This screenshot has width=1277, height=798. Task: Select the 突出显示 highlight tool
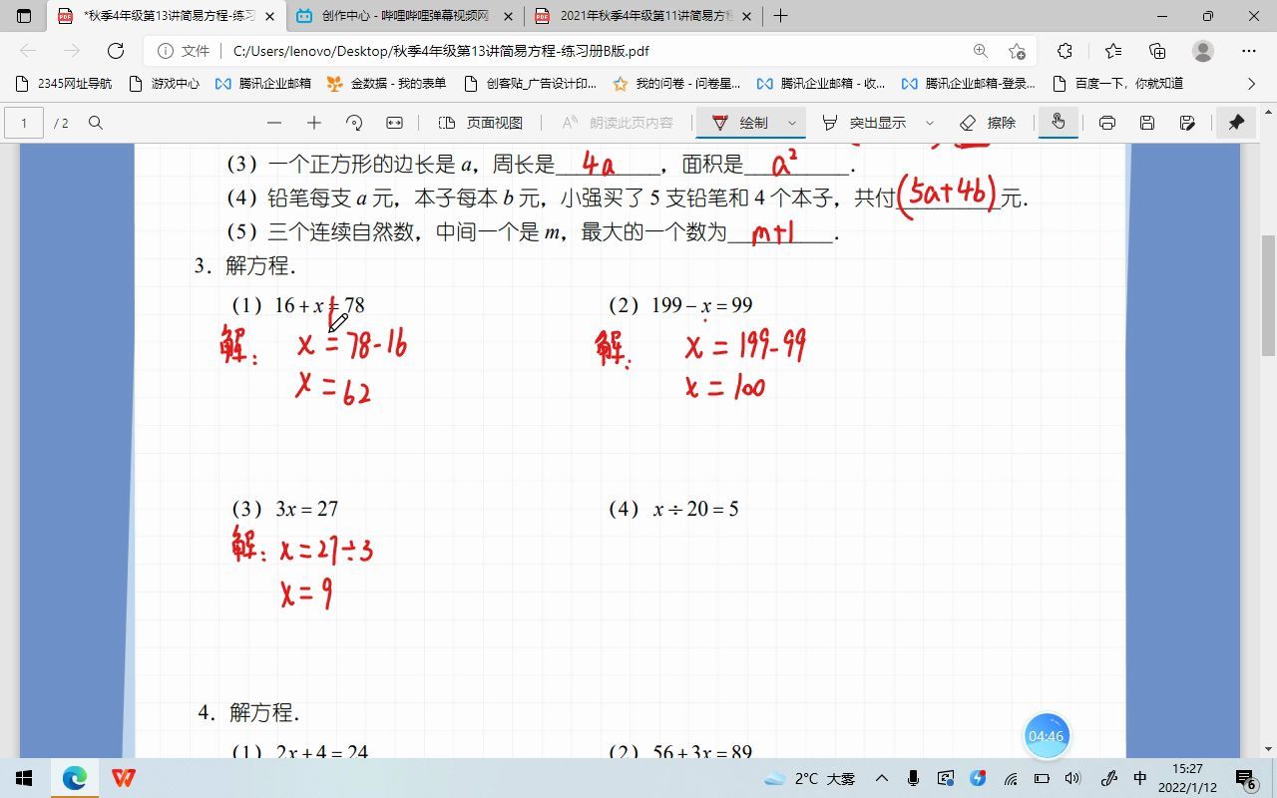coord(864,123)
